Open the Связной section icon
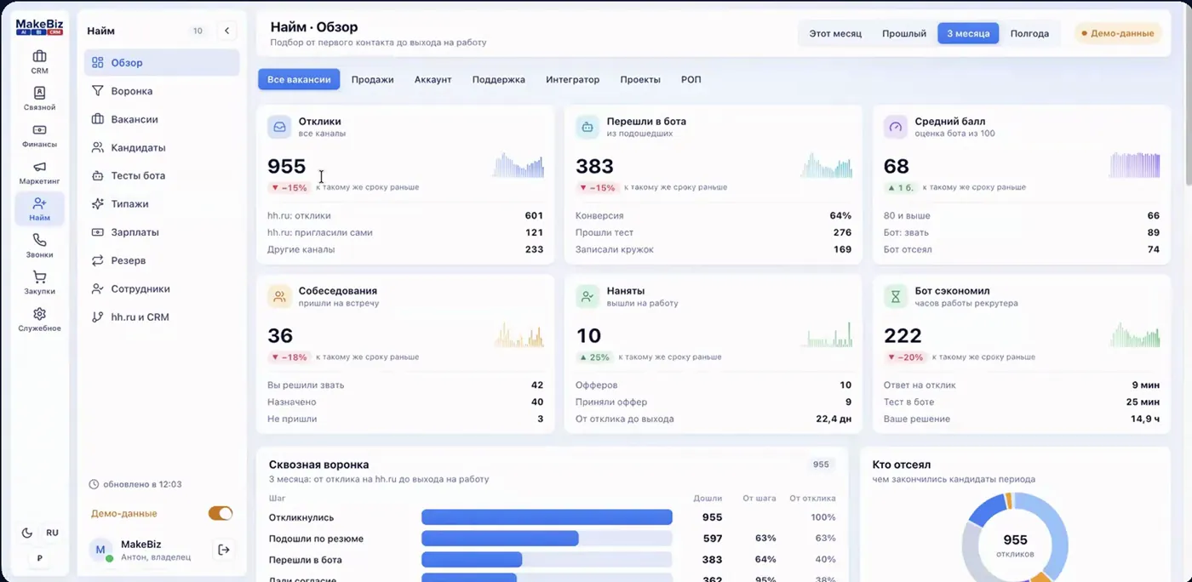Image resolution: width=1192 pixels, height=582 pixels. 39,99
